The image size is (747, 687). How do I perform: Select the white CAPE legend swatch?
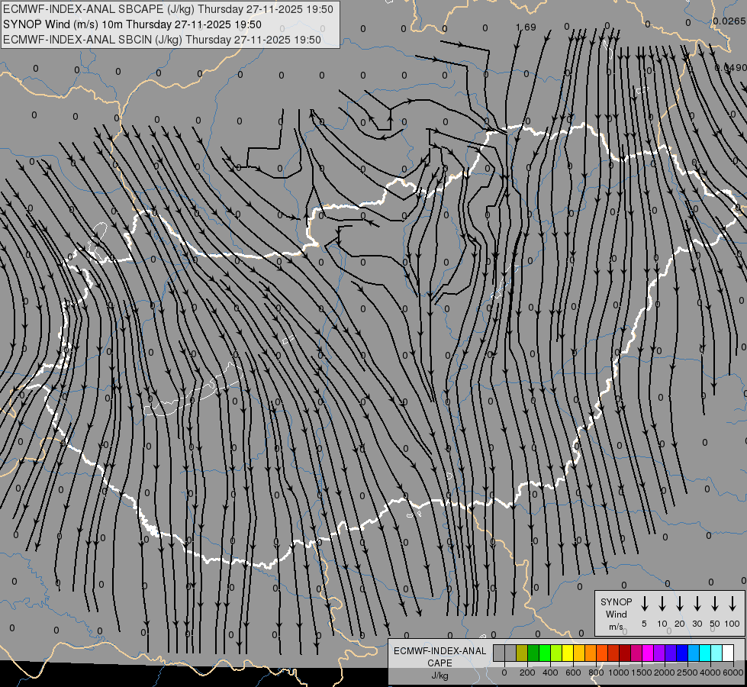pos(727,653)
